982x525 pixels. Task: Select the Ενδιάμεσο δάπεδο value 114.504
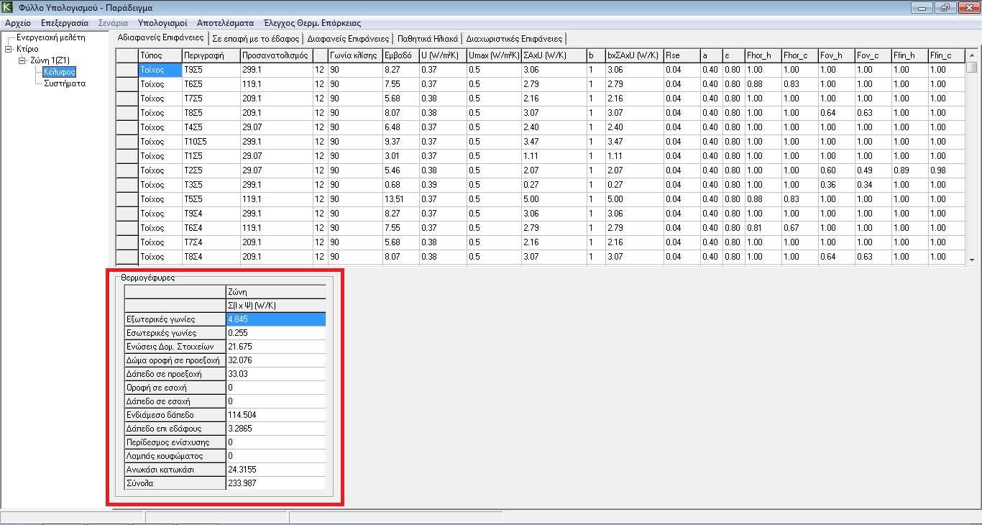(x=276, y=415)
